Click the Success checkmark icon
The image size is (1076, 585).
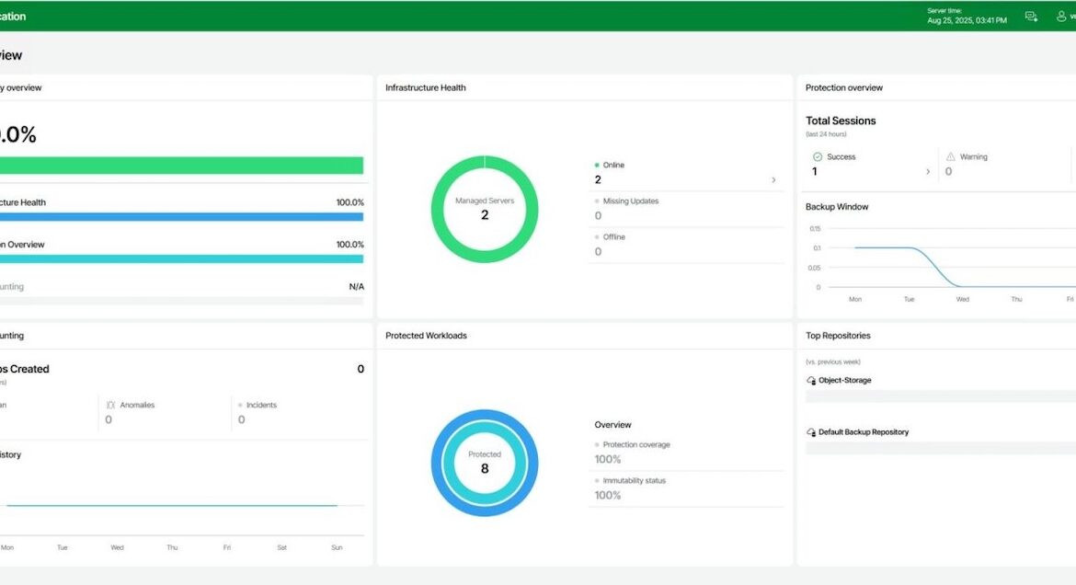coord(817,157)
